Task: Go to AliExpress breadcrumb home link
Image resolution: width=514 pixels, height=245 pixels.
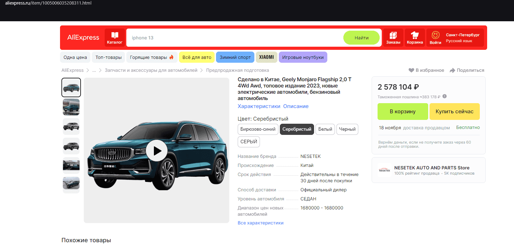Action: pos(73,70)
